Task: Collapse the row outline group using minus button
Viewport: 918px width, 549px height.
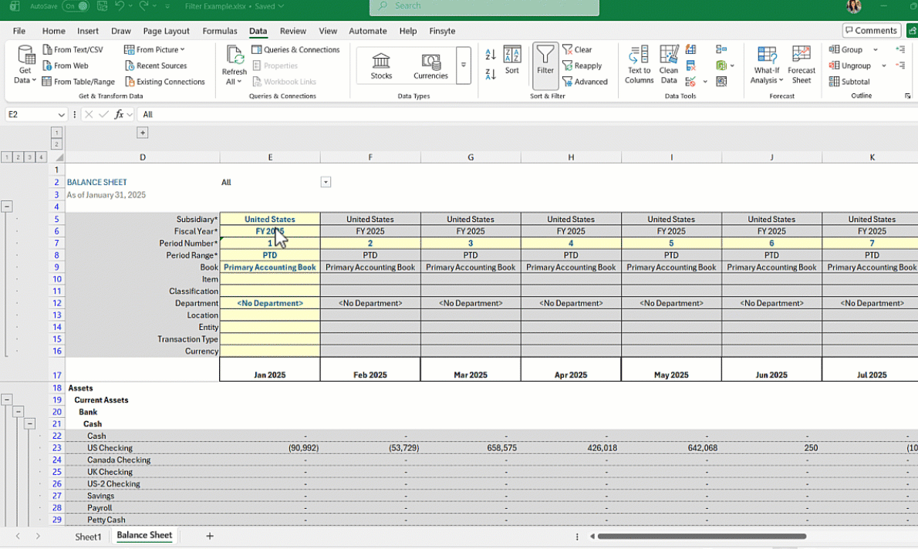Action: (x=7, y=206)
